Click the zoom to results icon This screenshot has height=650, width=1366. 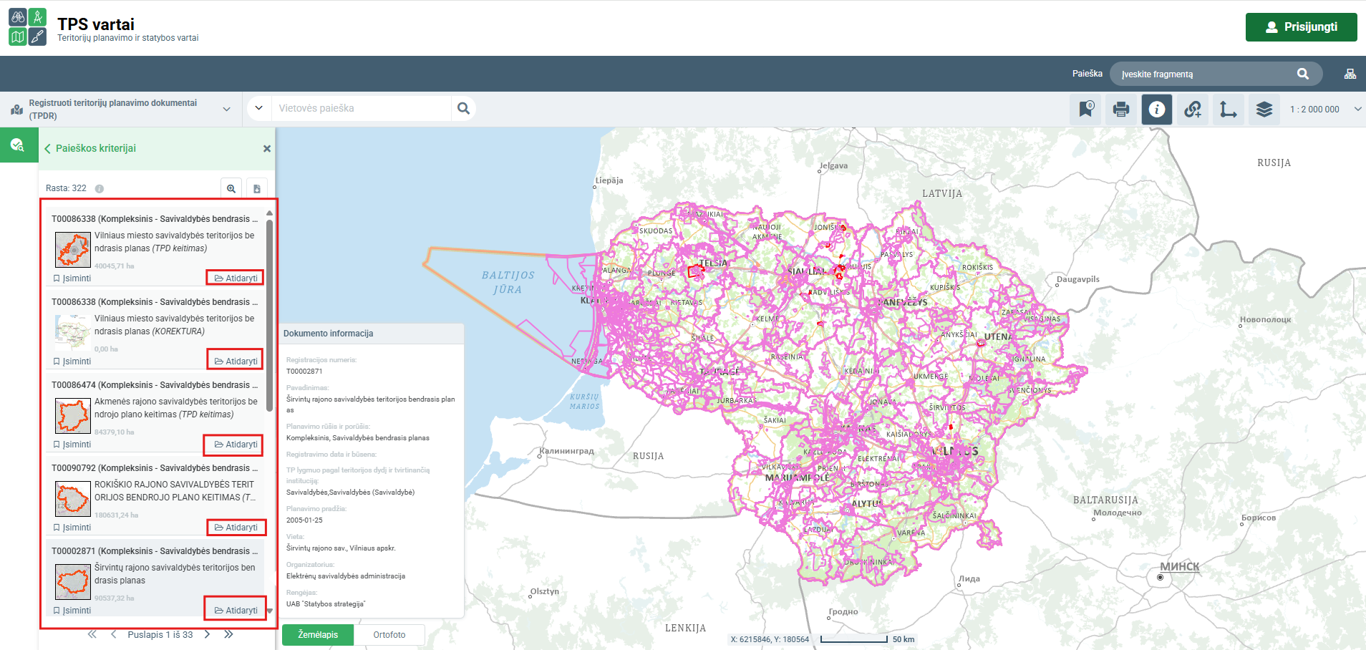(231, 188)
